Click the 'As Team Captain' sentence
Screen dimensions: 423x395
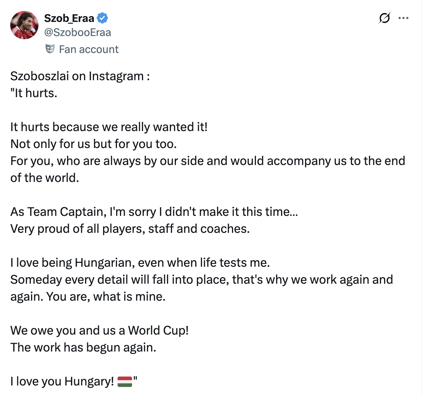[x=154, y=212]
